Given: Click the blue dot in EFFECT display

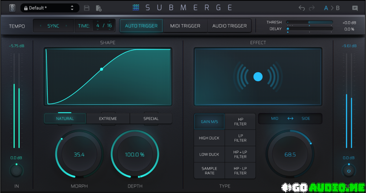Looking at the screenshot, I should click(258, 77).
